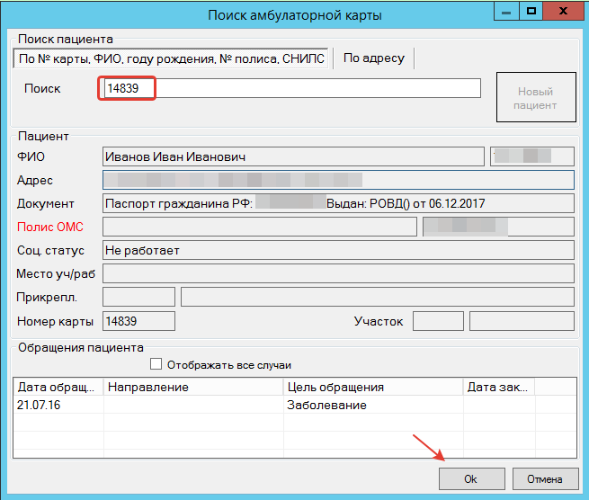Click the Адрес field
Image resolution: width=589 pixels, height=500 pixels.
[x=338, y=180]
